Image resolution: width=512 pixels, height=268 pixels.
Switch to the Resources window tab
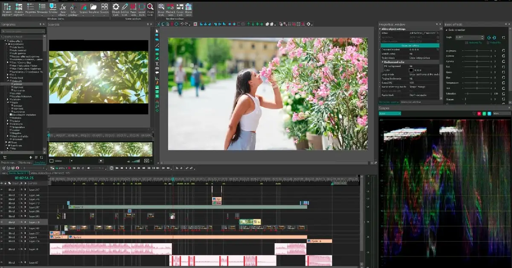410,102
